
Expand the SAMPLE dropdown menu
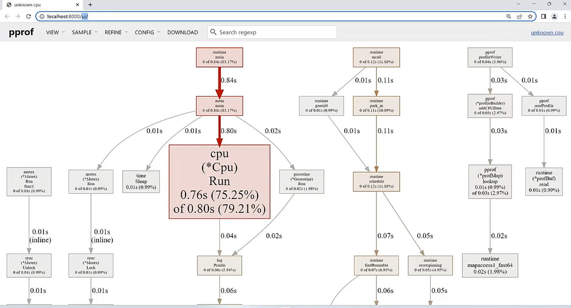click(84, 32)
